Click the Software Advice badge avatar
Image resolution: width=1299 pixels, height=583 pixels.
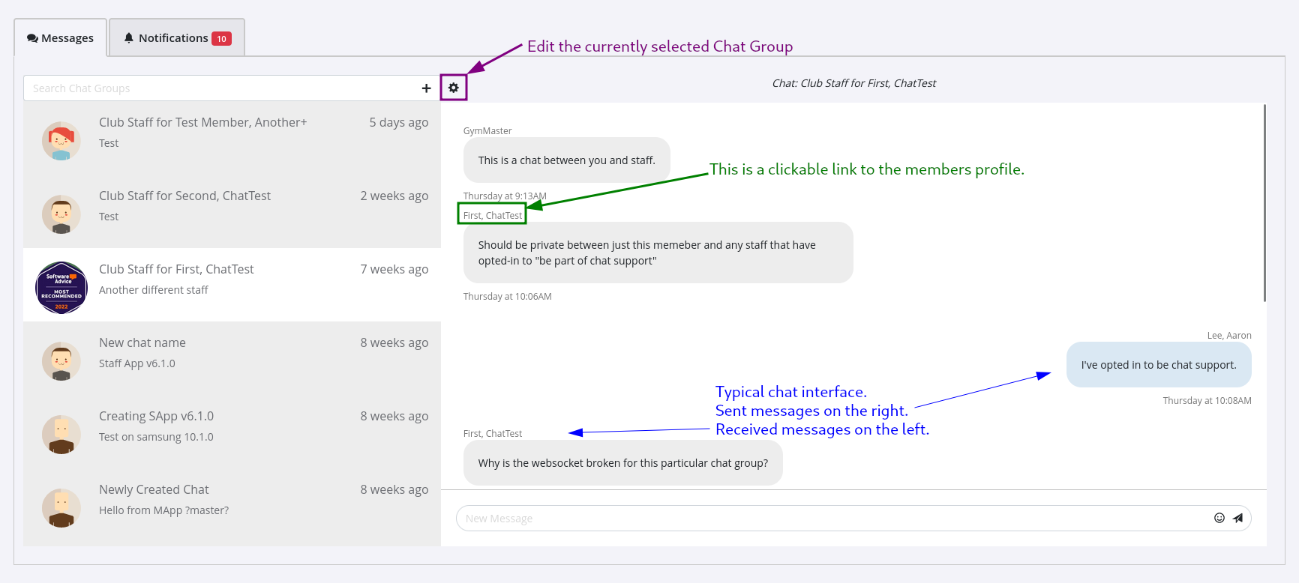61,288
